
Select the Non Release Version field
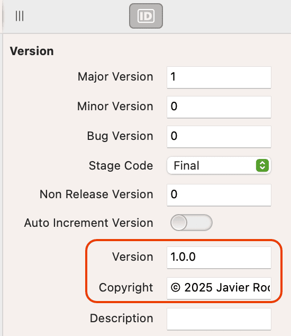pyautogui.click(x=219, y=195)
